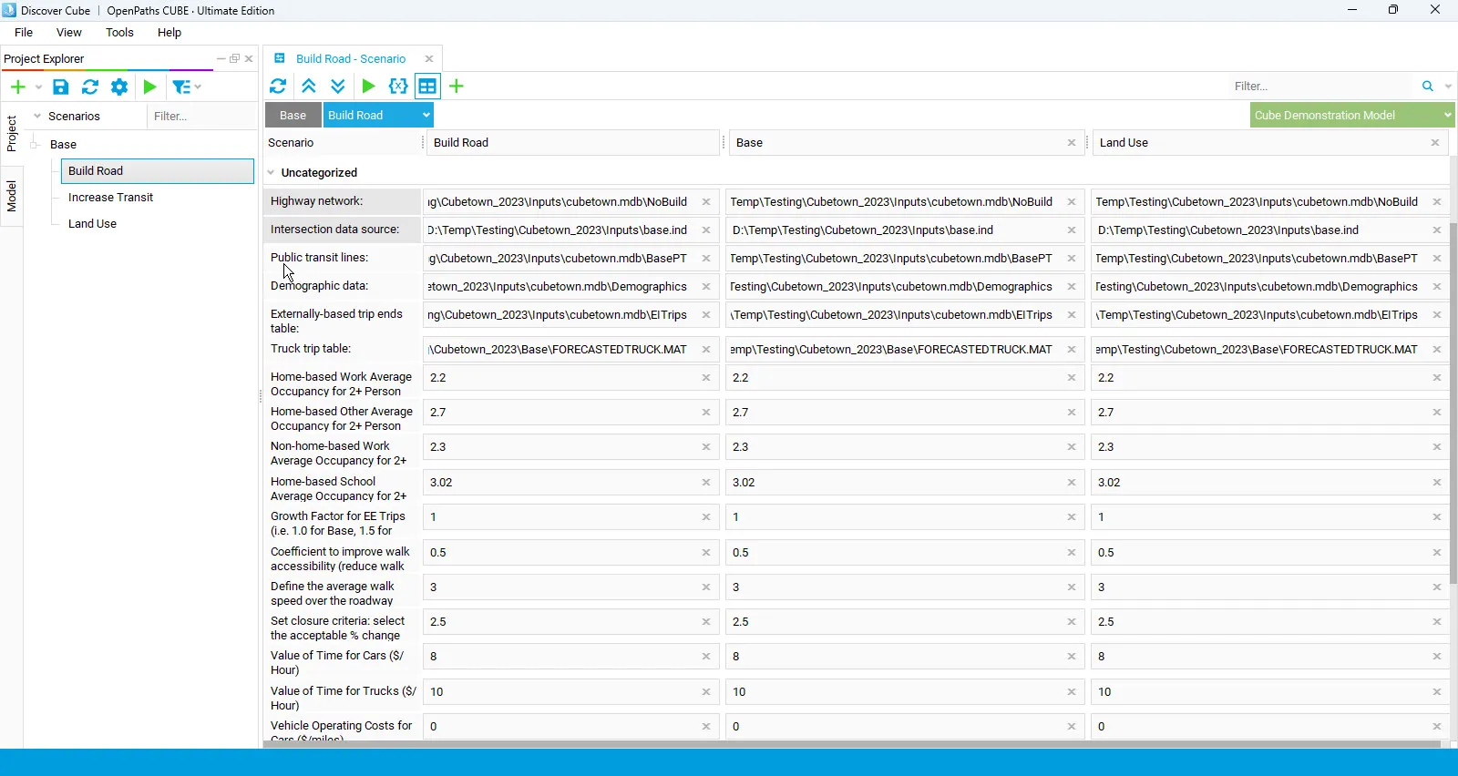Click the top-right Filter search field
This screenshot has width=1458, height=776.
(x=1321, y=87)
